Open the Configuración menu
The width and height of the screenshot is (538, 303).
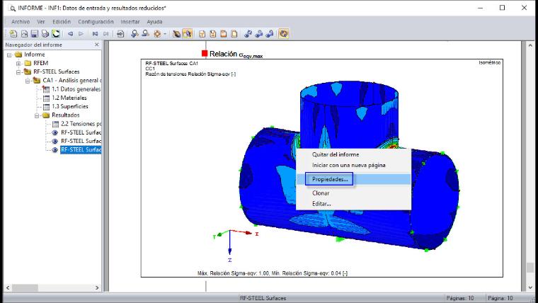pos(96,22)
